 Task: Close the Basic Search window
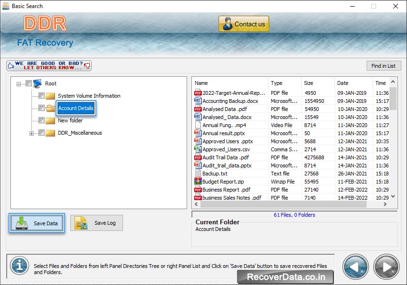pyautogui.click(x=395, y=6)
